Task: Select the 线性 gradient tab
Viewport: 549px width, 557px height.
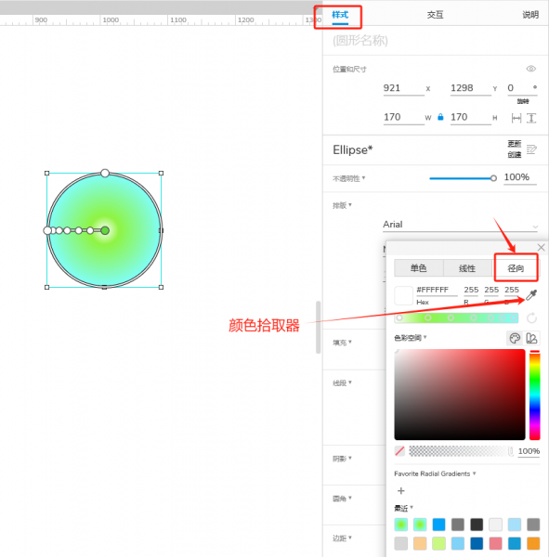Action: point(467,268)
